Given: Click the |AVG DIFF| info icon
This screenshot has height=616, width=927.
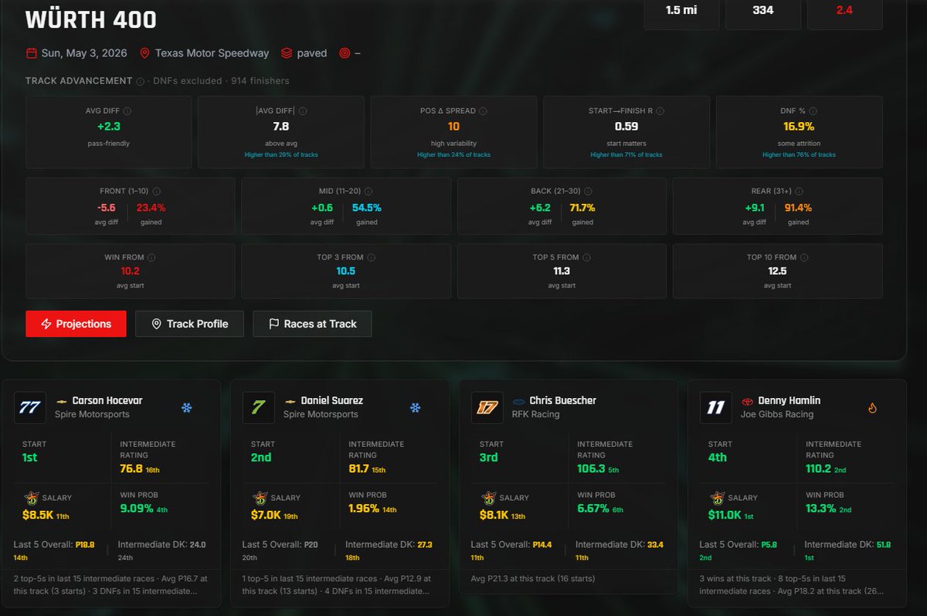Looking at the screenshot, I should coord(302,111).
